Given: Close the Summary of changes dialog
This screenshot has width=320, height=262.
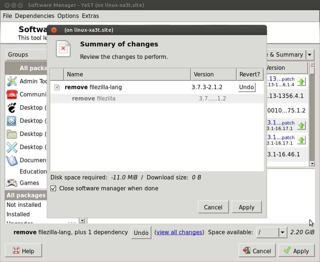Looking at the screenshot, I should (54, 30).
